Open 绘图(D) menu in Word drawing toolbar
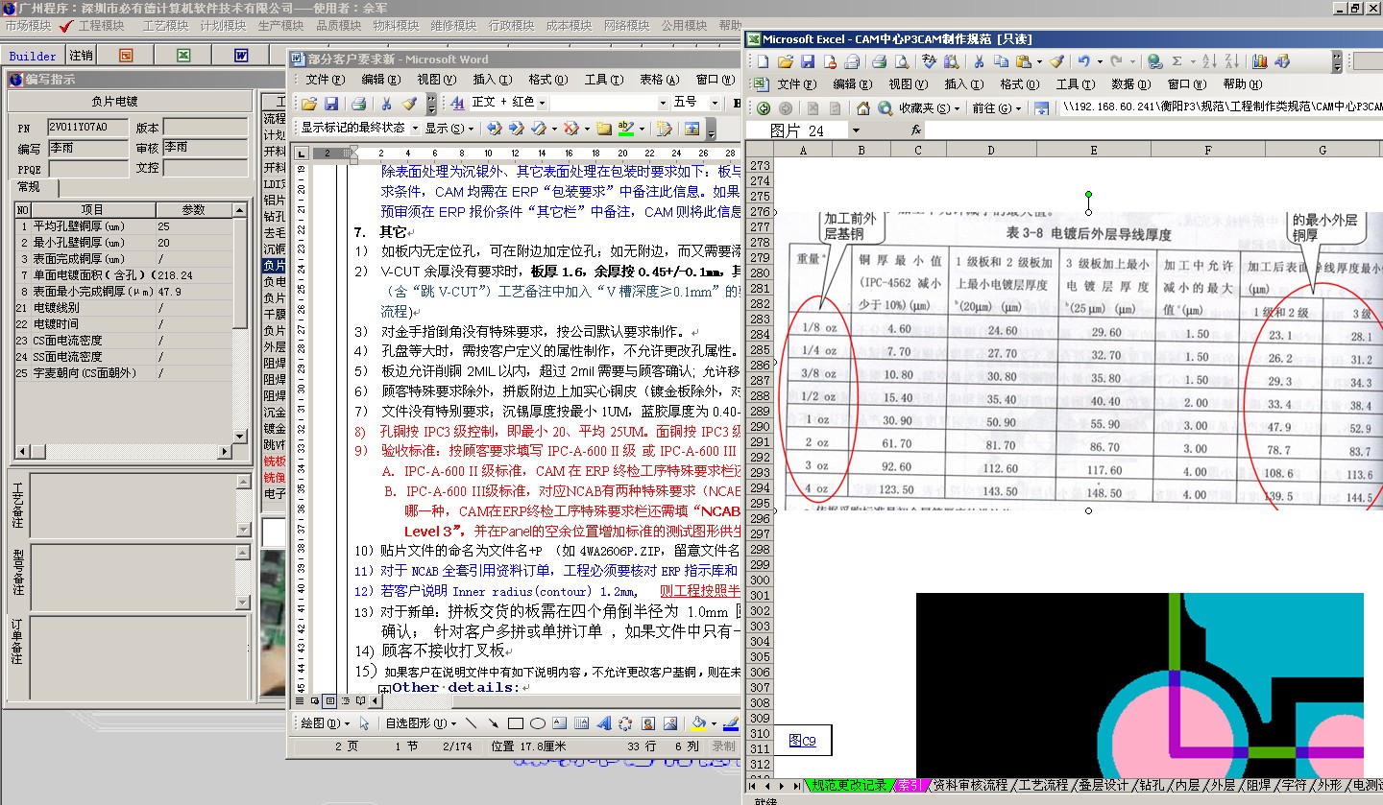Viewport: 1383px width, 805px height. coord(326,723)
